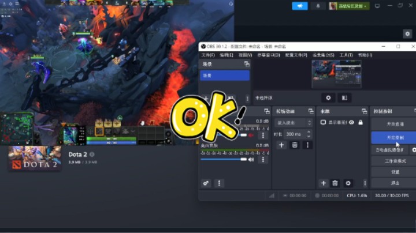
Task: Open the File (F) menu in OBS
Action: point(208,55)
